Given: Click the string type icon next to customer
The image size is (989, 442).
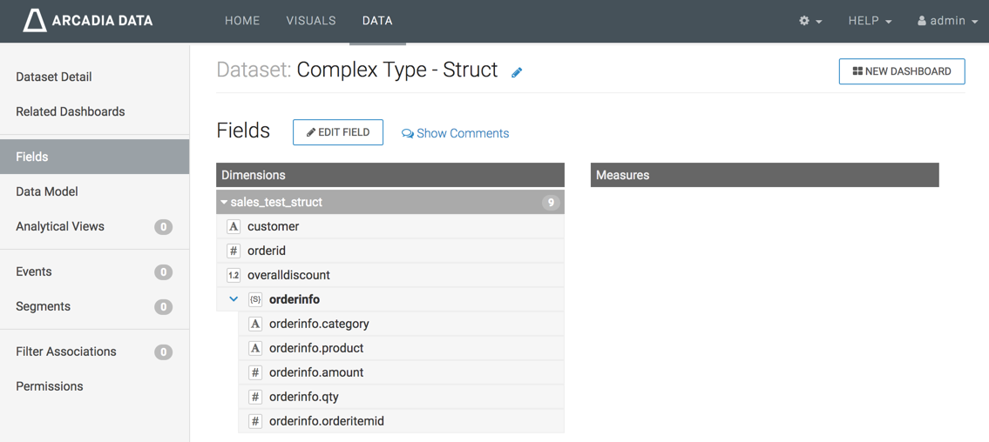Looking at the screenshot, I should [234, 226].
